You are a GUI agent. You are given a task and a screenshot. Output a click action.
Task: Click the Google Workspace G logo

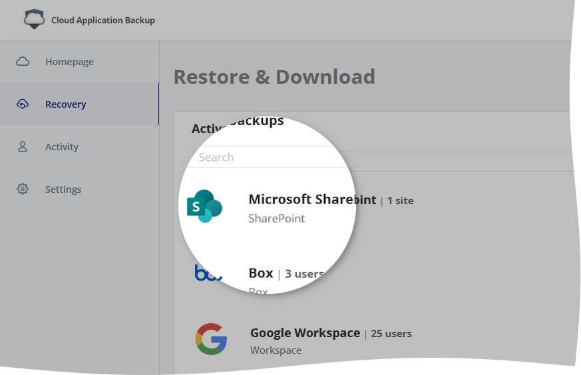tap(211, 339)
